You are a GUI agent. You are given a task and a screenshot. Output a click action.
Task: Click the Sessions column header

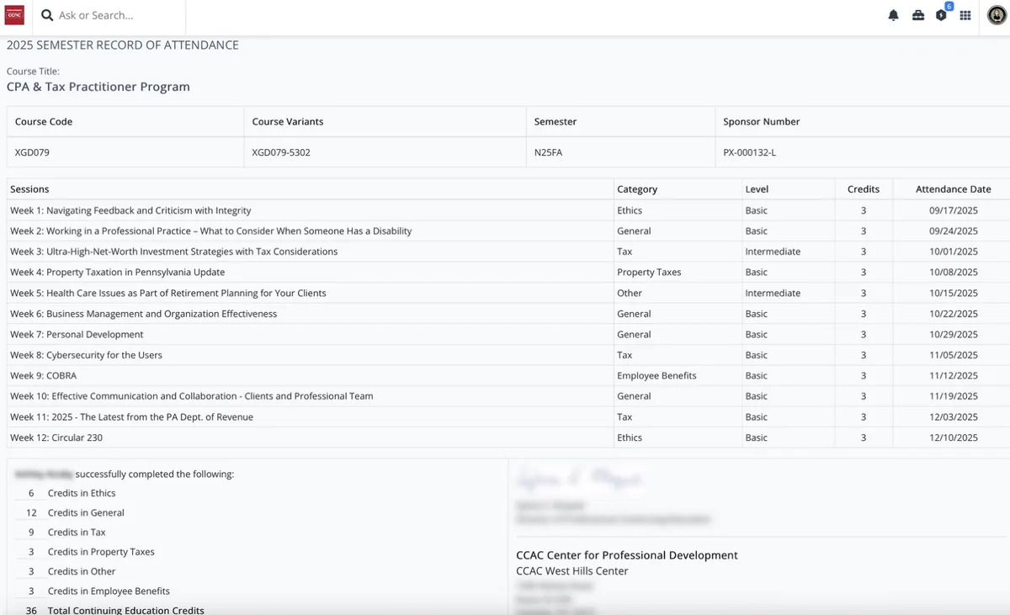(x=30, y=189)
